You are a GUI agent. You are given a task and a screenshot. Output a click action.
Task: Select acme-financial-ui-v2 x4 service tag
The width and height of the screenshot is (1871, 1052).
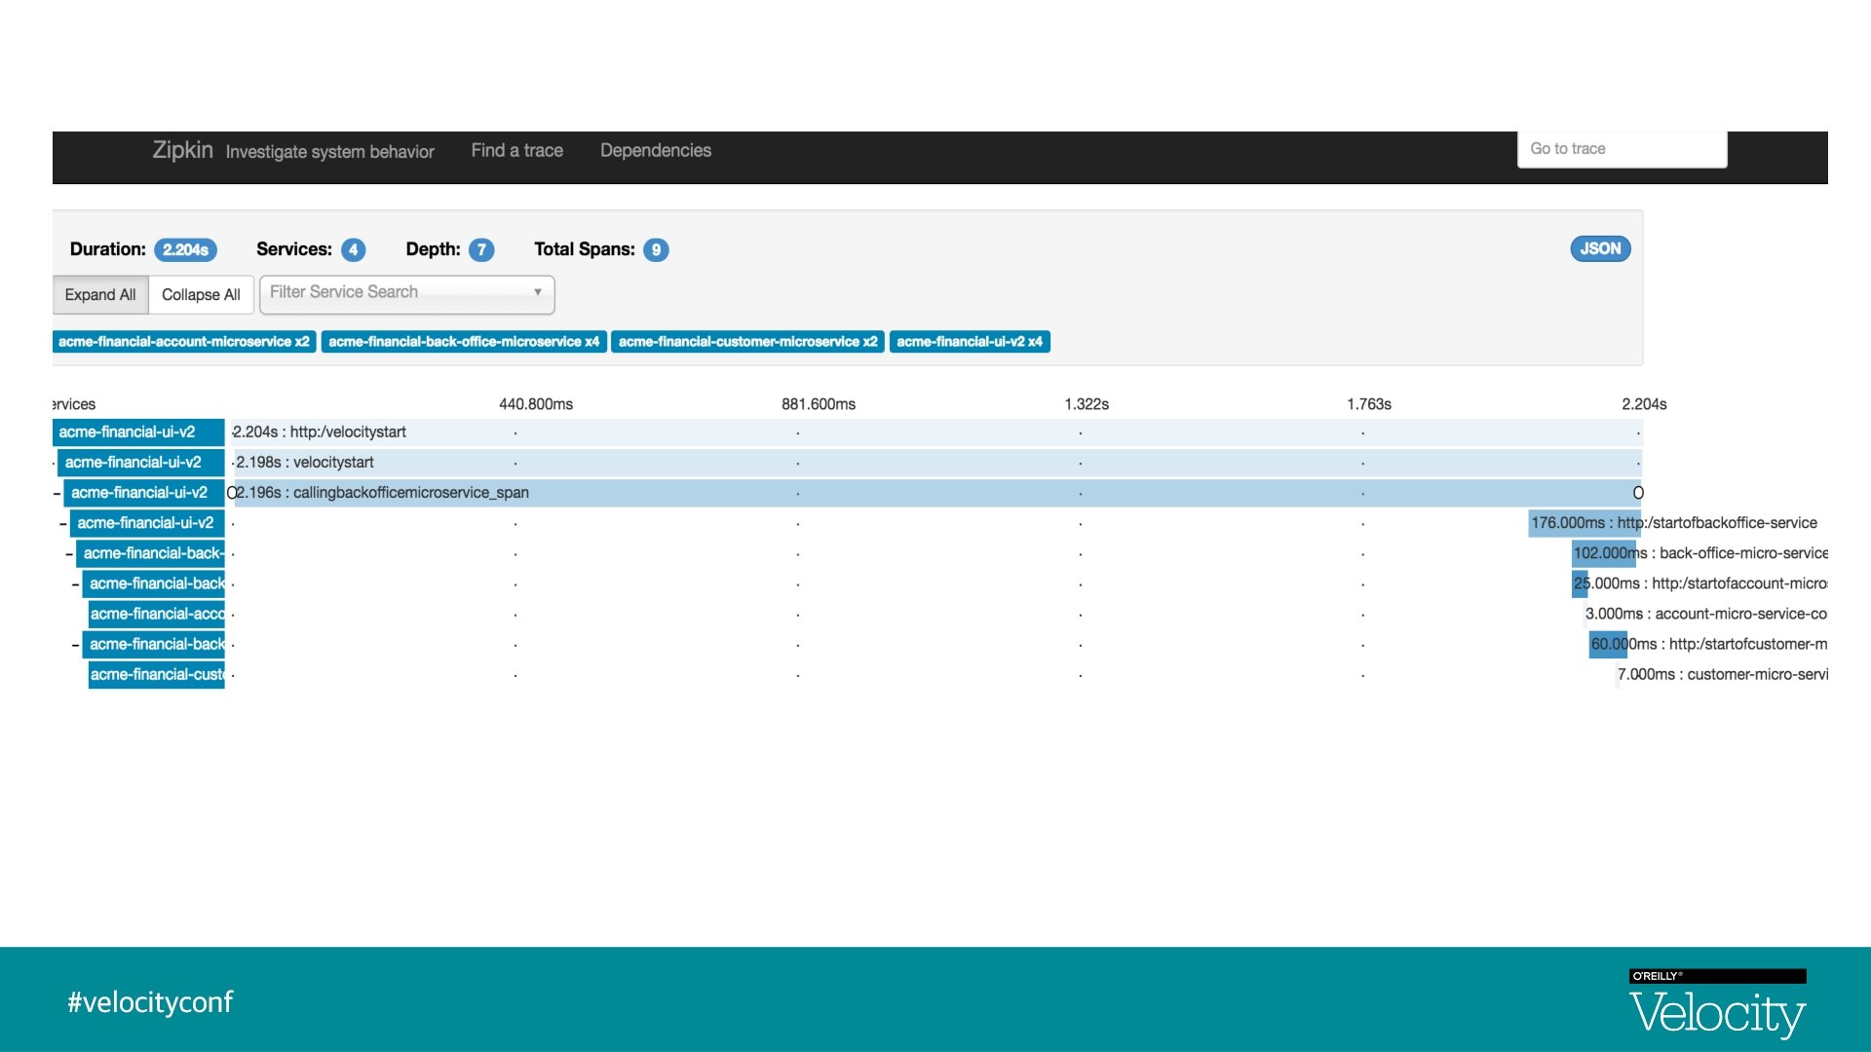[969, 342]
